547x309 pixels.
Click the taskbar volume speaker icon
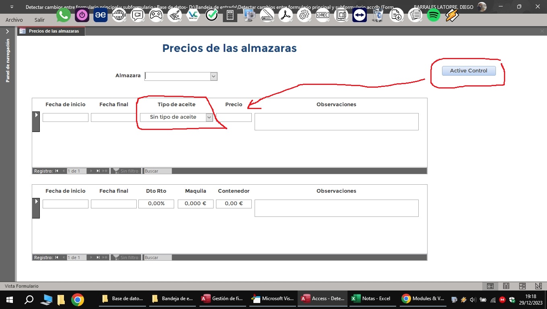point(473,300)
